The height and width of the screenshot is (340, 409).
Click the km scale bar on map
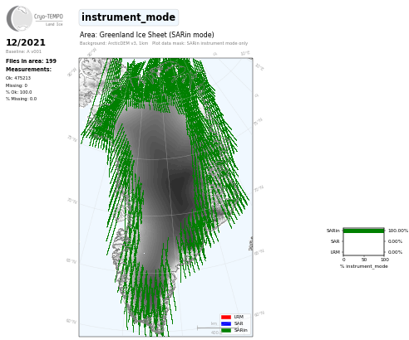click(214, 328)
